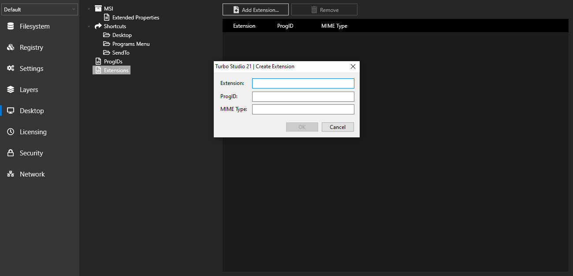Select the Programs Menu folder

[x=131, y=44]
